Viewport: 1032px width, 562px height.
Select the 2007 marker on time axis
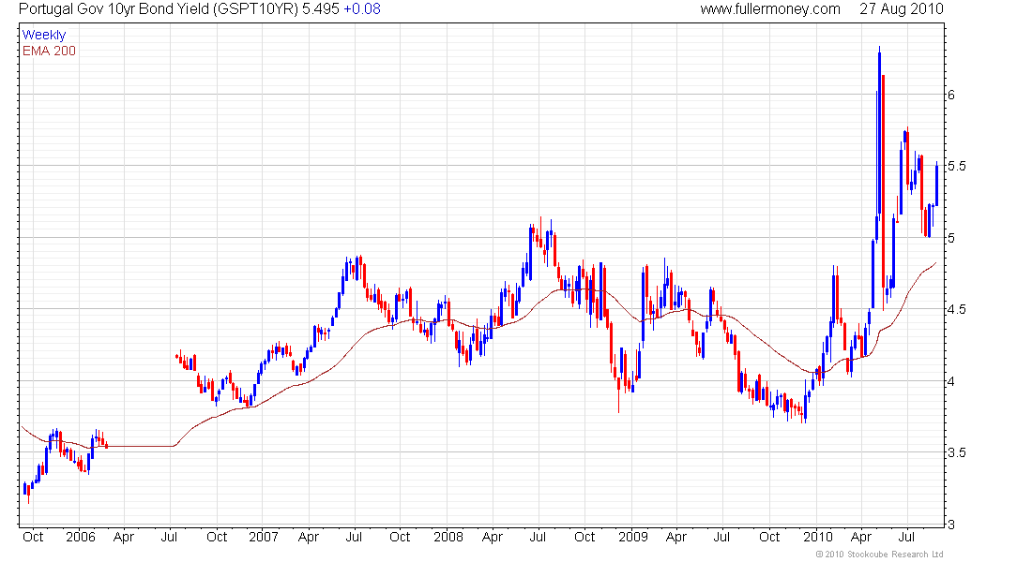pyautogui.click(x=264, y=538)
